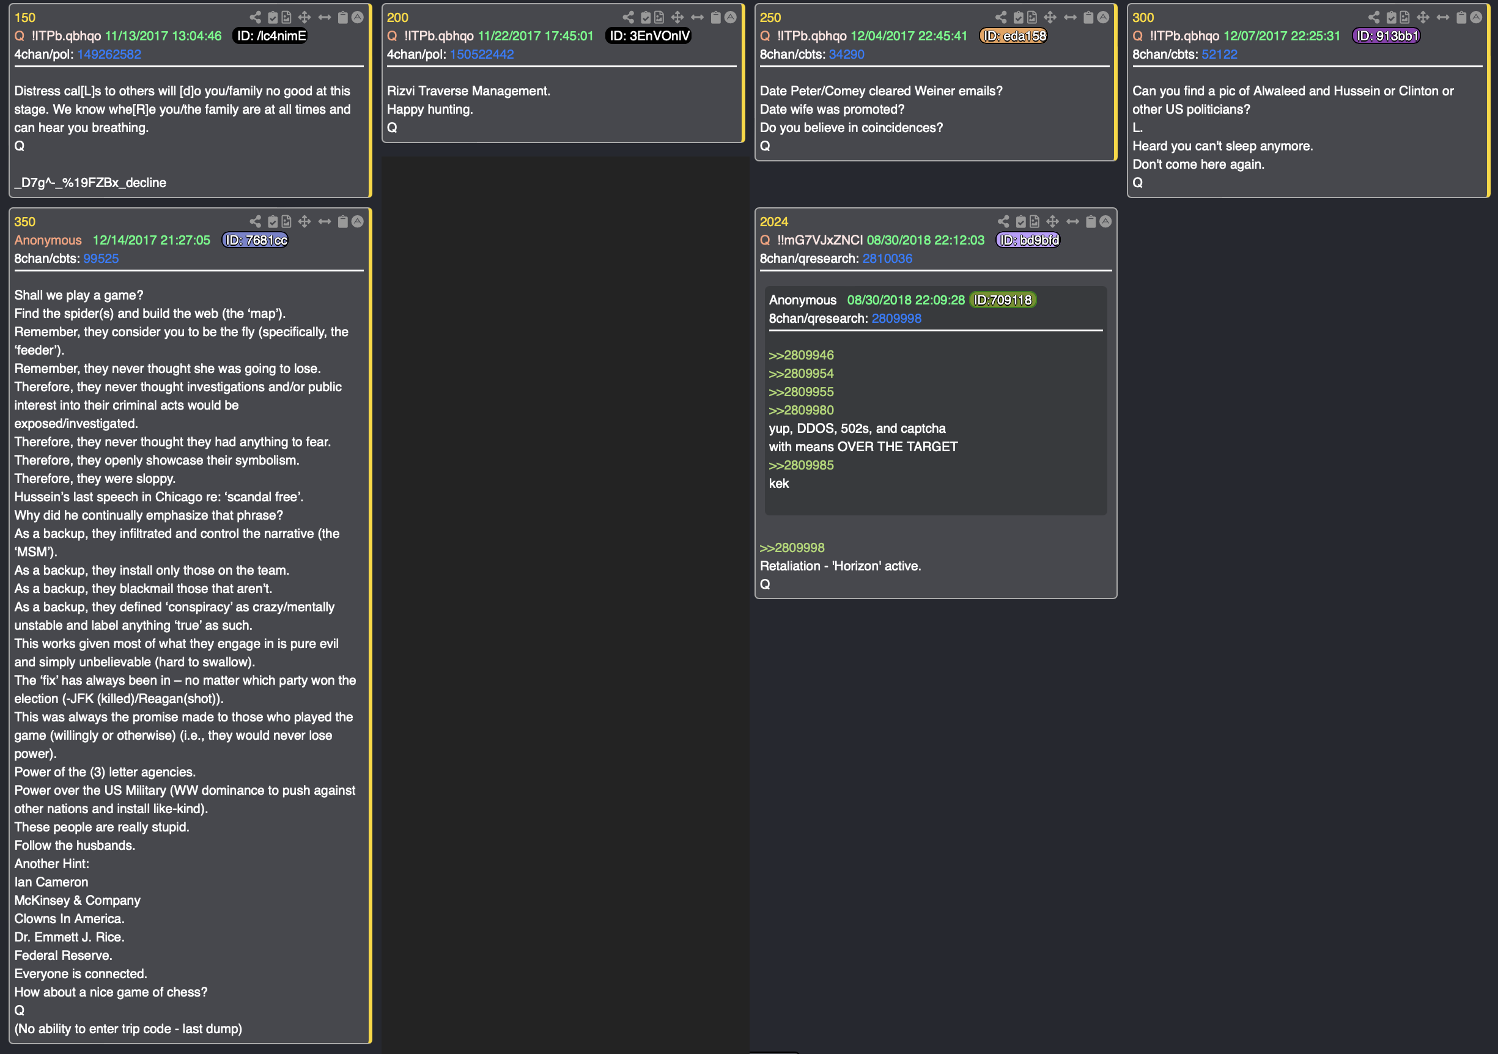Open 8chan/cbts link 34290
This screenshot has height=1054, width=1498.
[847, 54]
